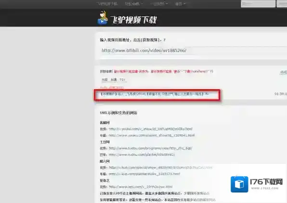Click the video URL field containing the bilibili address

click(x=193, y=50)
